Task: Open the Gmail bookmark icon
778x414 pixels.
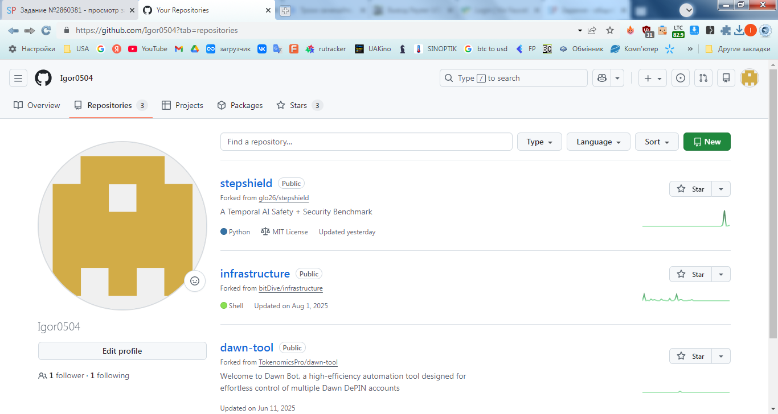Action: point(178,49)
